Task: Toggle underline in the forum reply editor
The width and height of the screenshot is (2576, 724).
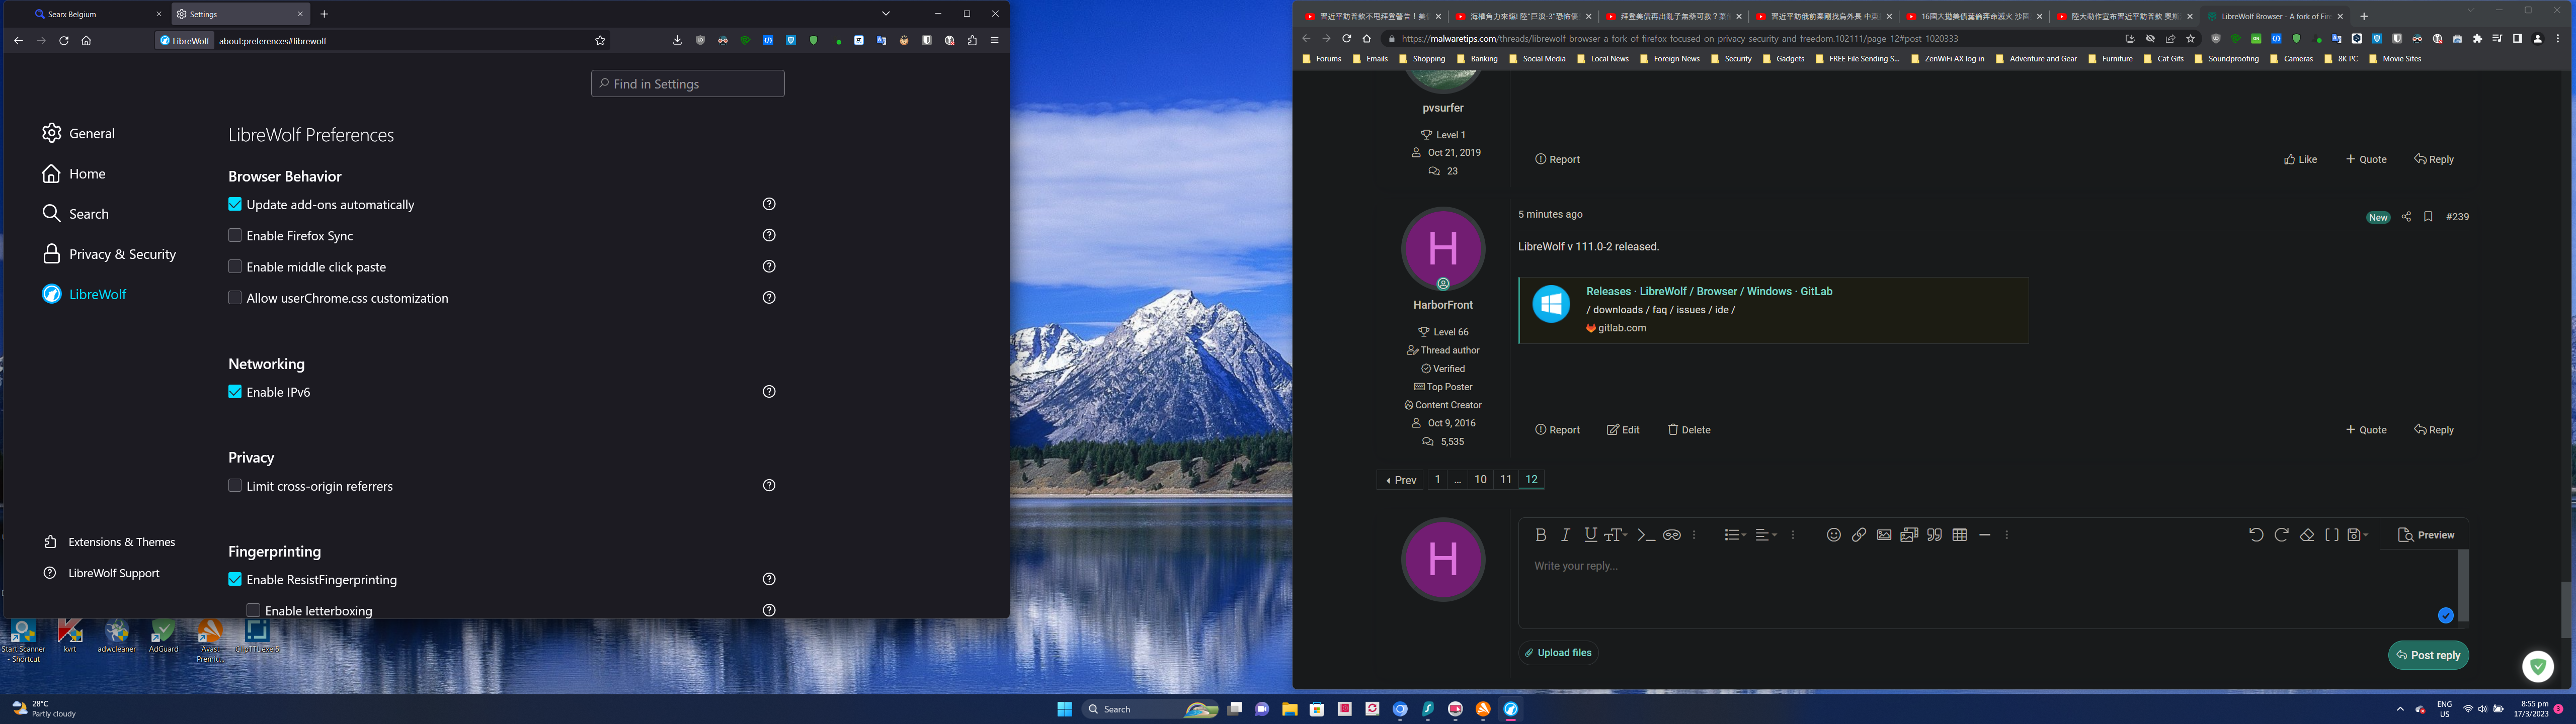Action: coord(1590,535)
